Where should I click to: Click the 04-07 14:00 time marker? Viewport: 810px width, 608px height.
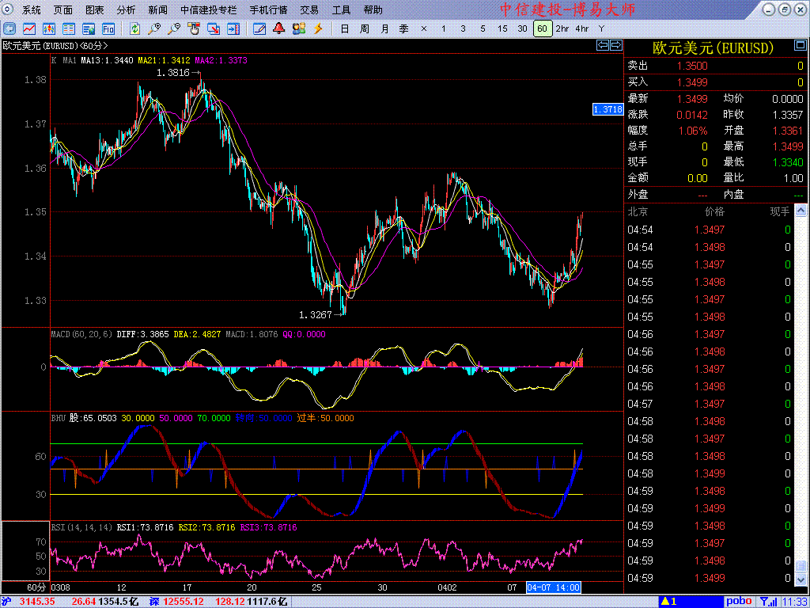point(554,587)
